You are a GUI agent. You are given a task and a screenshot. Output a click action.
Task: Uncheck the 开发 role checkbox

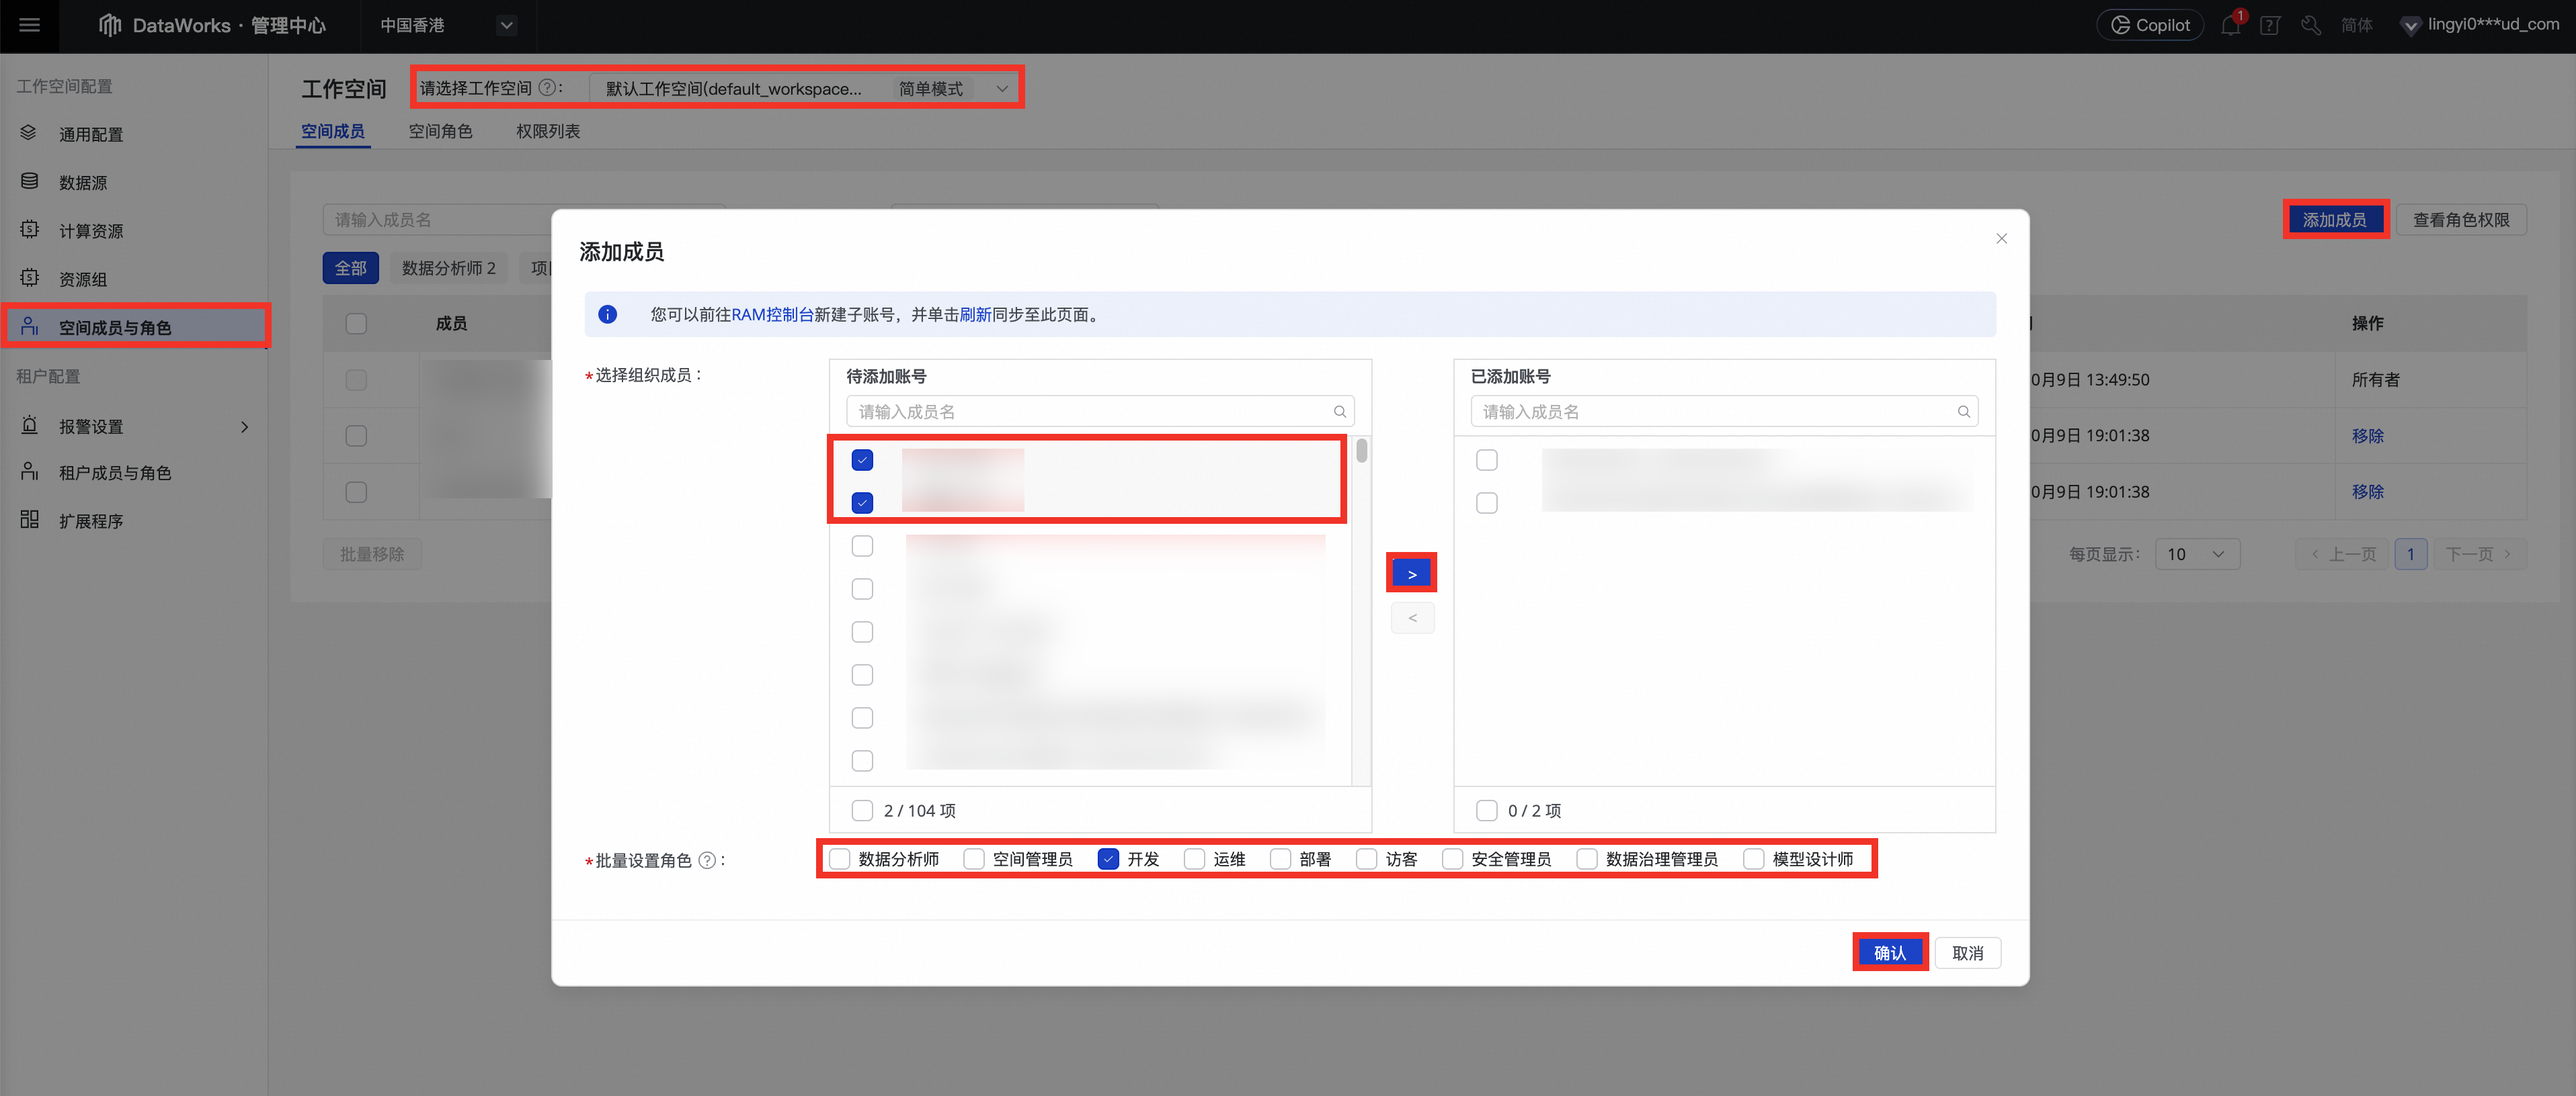click(1107, 859)
